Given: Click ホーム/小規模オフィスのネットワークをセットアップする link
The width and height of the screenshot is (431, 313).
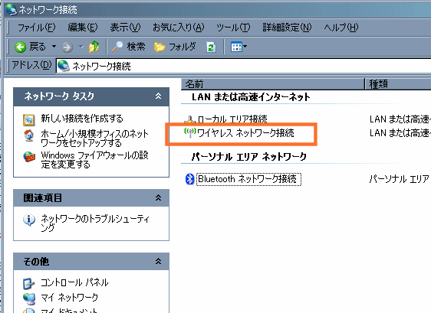Looking at the screenshot, I should [x=94, y=139].
